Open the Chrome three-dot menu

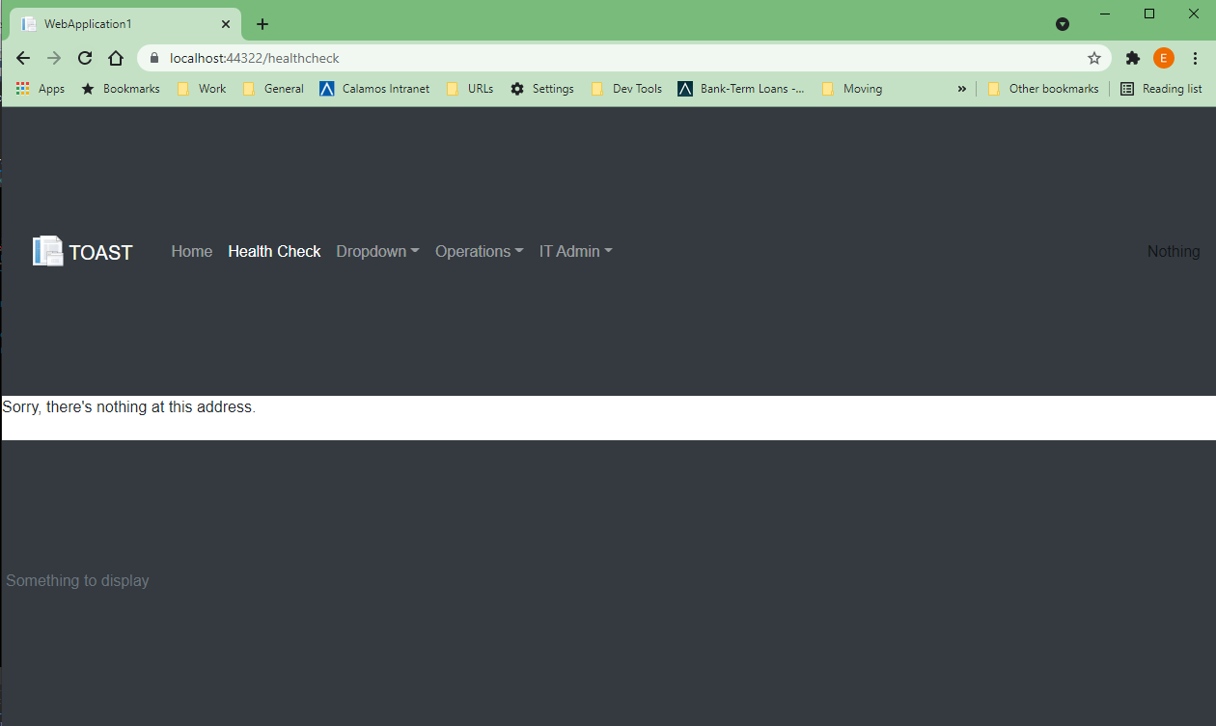1196,58
